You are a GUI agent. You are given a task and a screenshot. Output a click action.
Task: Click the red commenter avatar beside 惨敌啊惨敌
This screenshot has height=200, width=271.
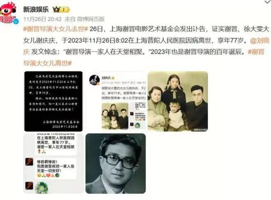(29, 162)
